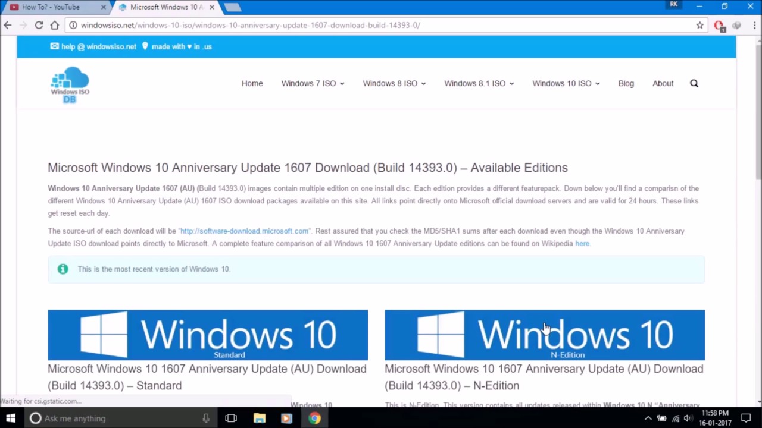This screenshot has height=428, width=762.
Task: Open a new browser tab
Action: [x=232, y=7]
